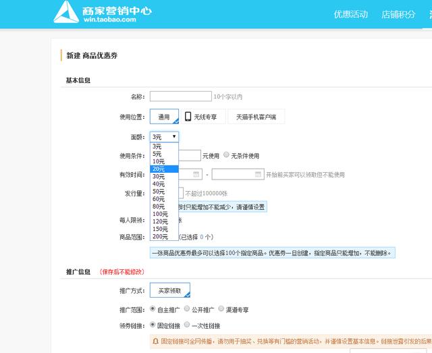This screenshot has width=432, height=353.
Task: Open the end date calendar icon
Action: pyautogui.click(x=258, y=174)
